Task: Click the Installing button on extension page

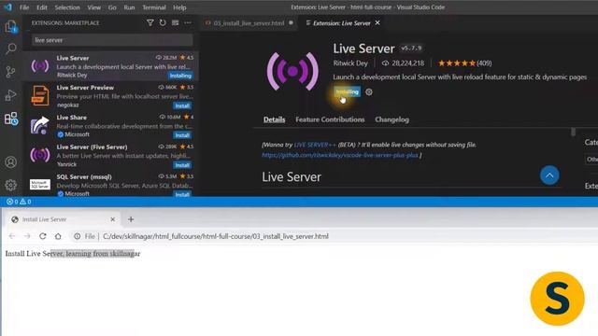Action: [347, 91]
